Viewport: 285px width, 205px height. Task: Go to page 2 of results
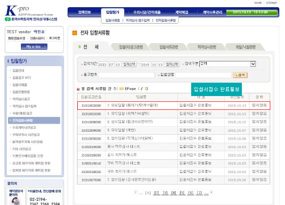(157, 193)
